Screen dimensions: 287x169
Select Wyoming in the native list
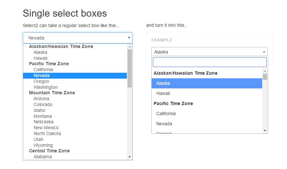(x=43, y=145)
